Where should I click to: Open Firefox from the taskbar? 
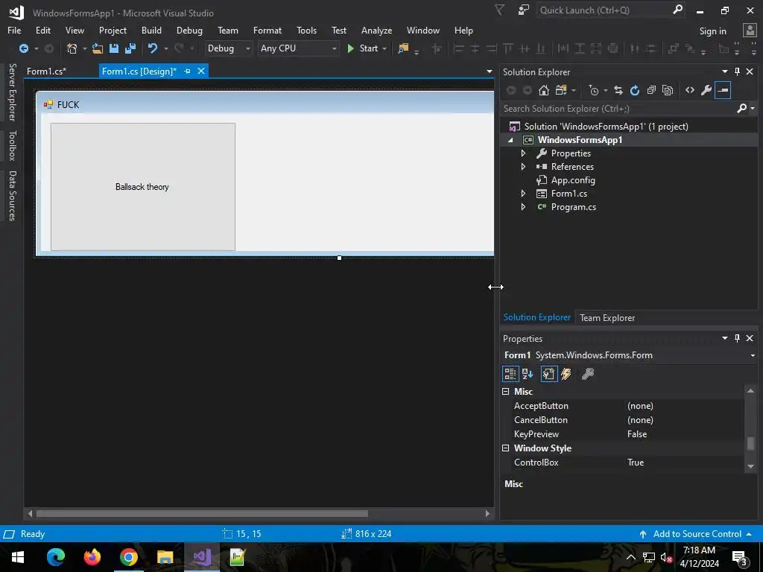(92, 557)
